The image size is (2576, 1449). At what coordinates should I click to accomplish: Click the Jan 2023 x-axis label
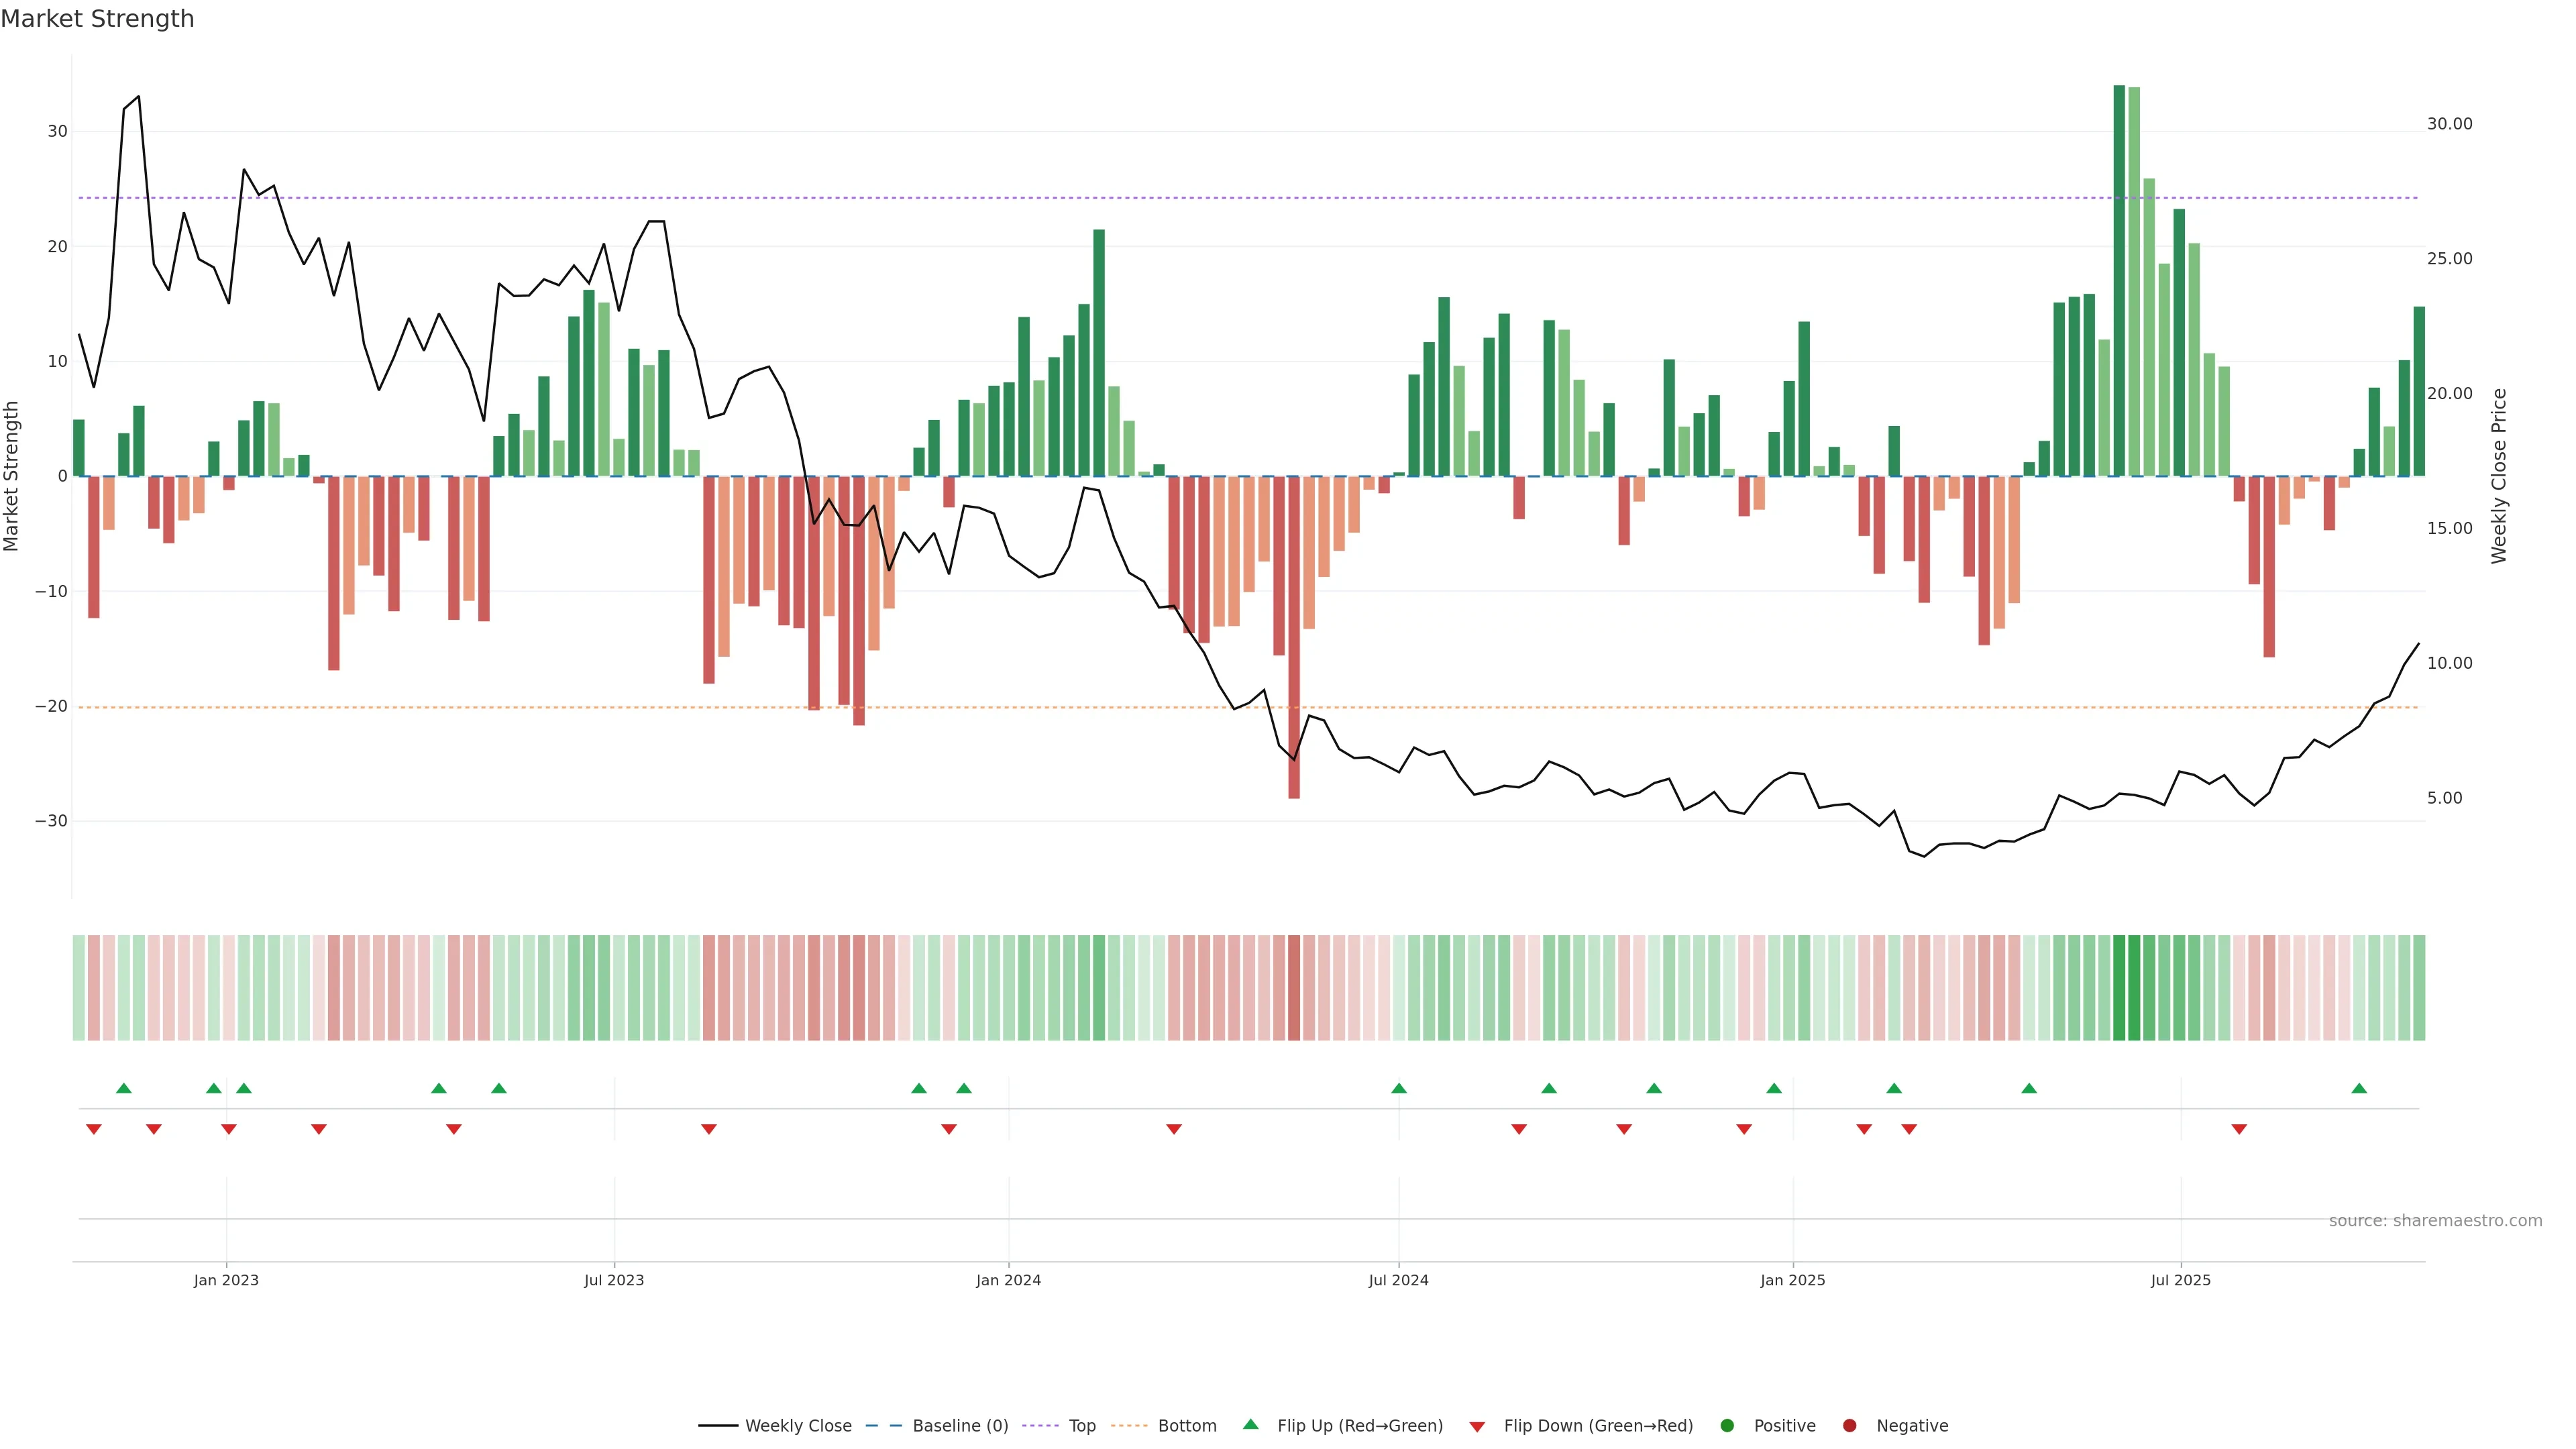pyautogui.click(x=226, y=1280)
